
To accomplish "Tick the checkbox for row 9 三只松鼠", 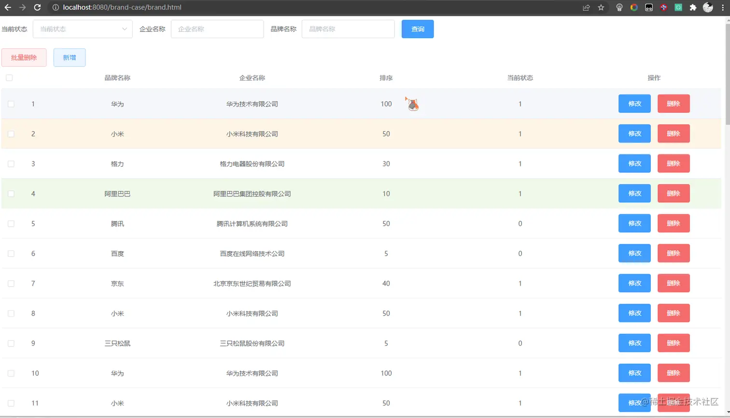I will tap(11, 343).
